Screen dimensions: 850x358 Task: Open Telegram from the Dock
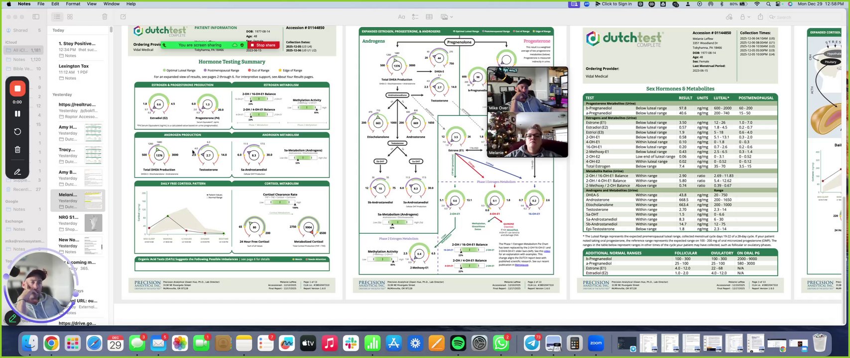532,343
